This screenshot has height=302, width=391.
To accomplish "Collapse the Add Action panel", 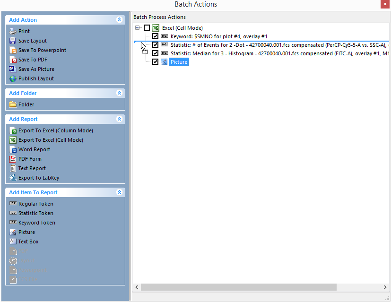I will [119, 20].
